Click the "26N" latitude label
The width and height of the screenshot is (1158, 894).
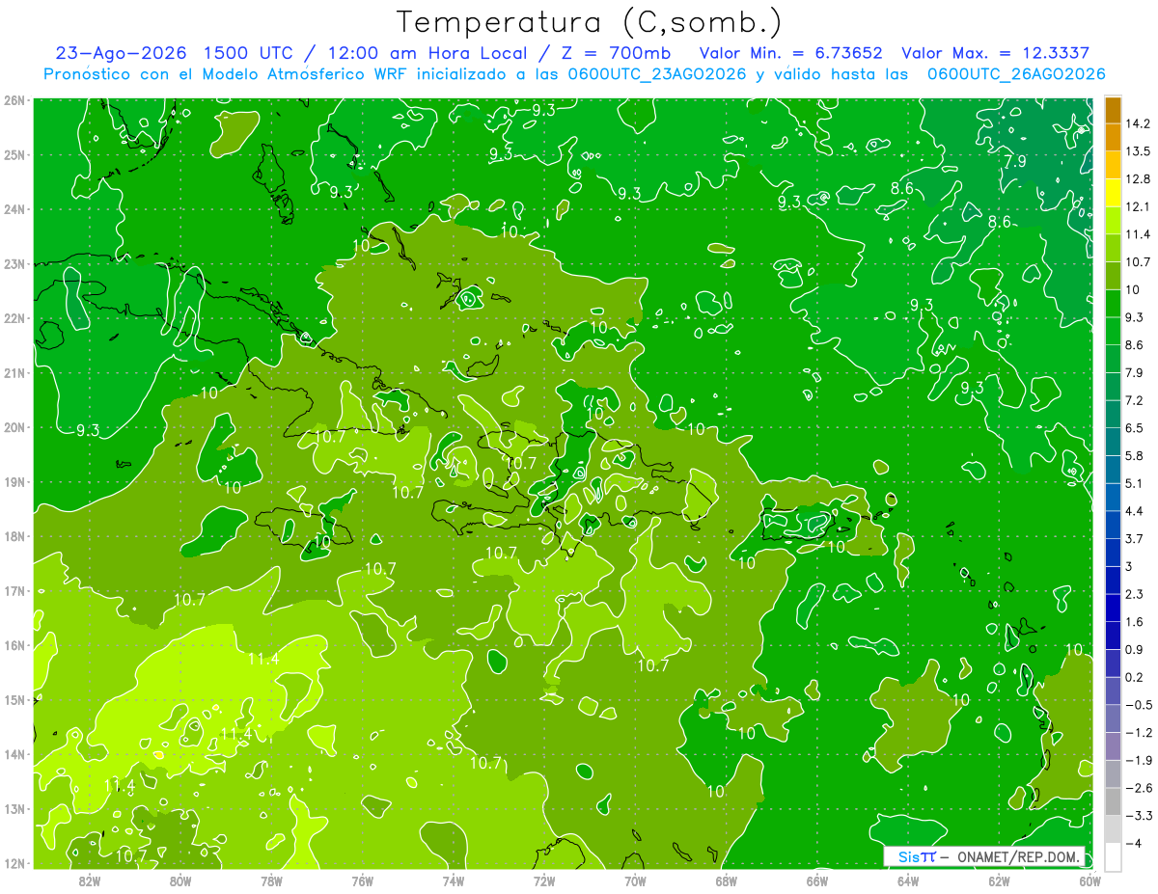14,100
